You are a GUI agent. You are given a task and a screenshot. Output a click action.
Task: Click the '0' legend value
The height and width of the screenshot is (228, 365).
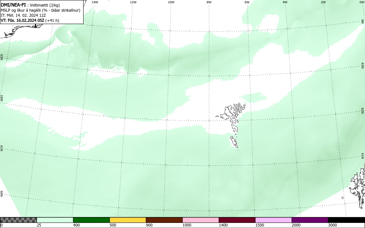[1, 225]
